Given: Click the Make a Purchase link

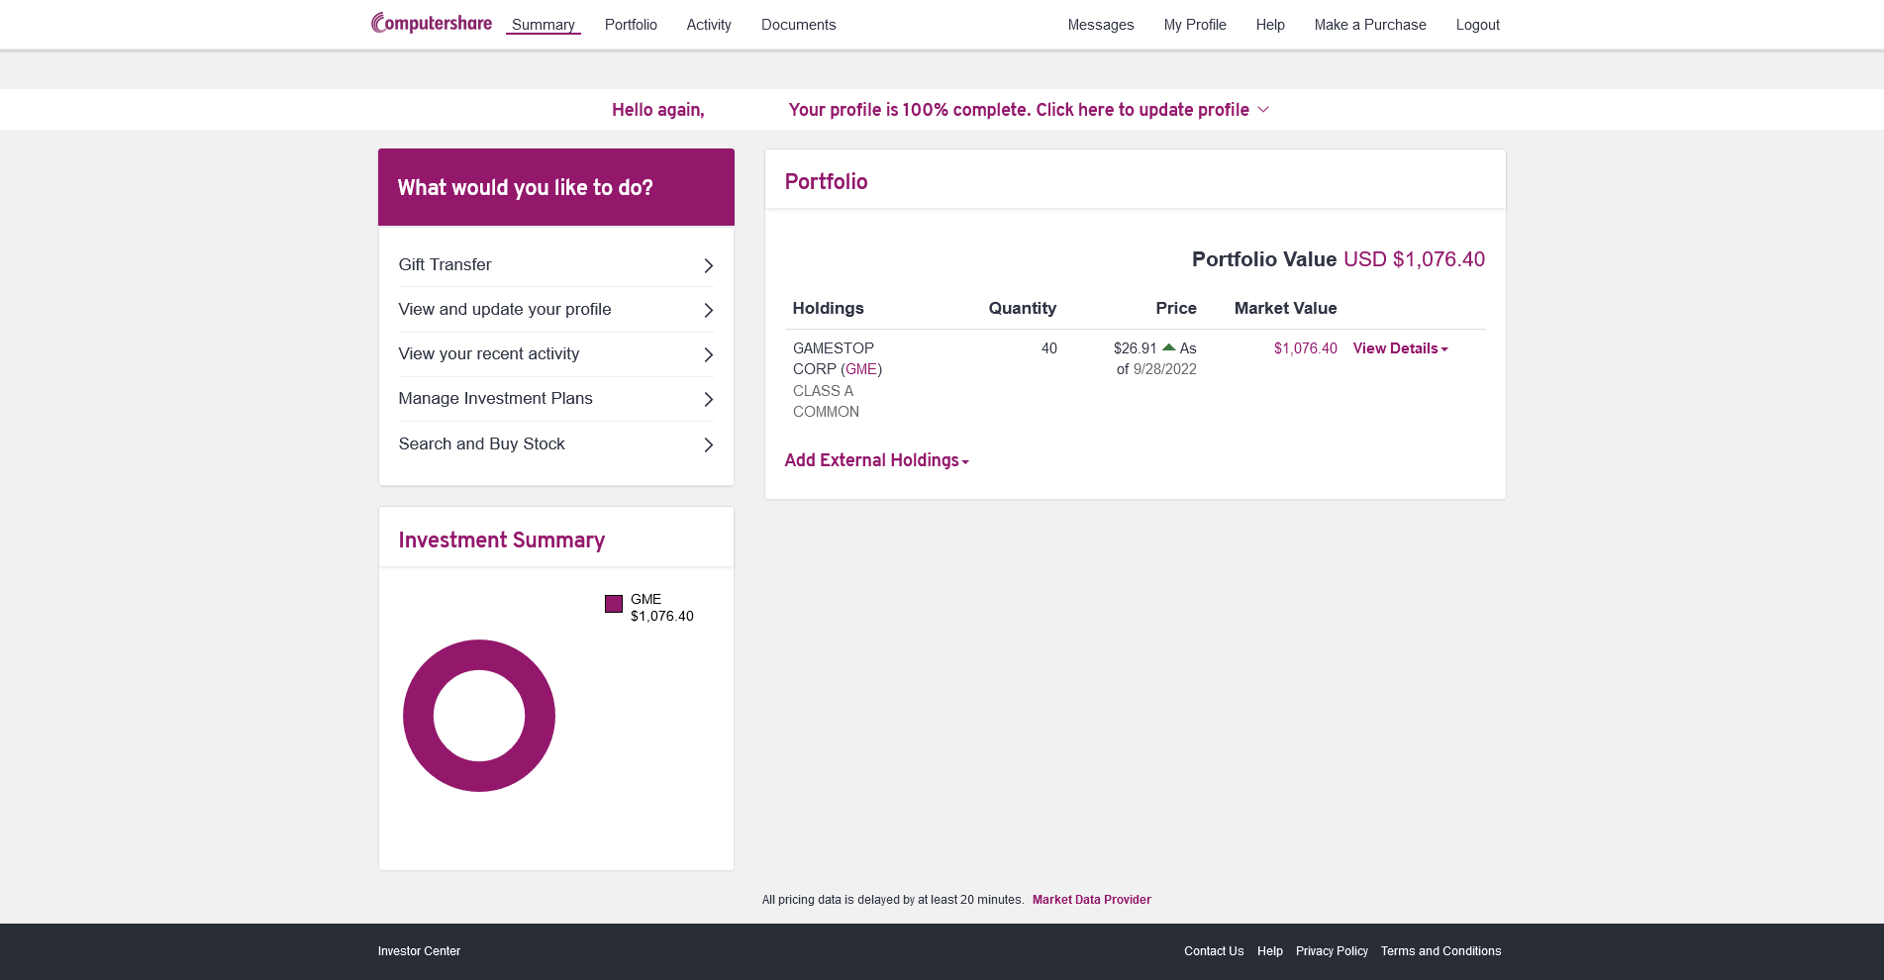Looking at the screenshot, I should tap(1369, 25).
